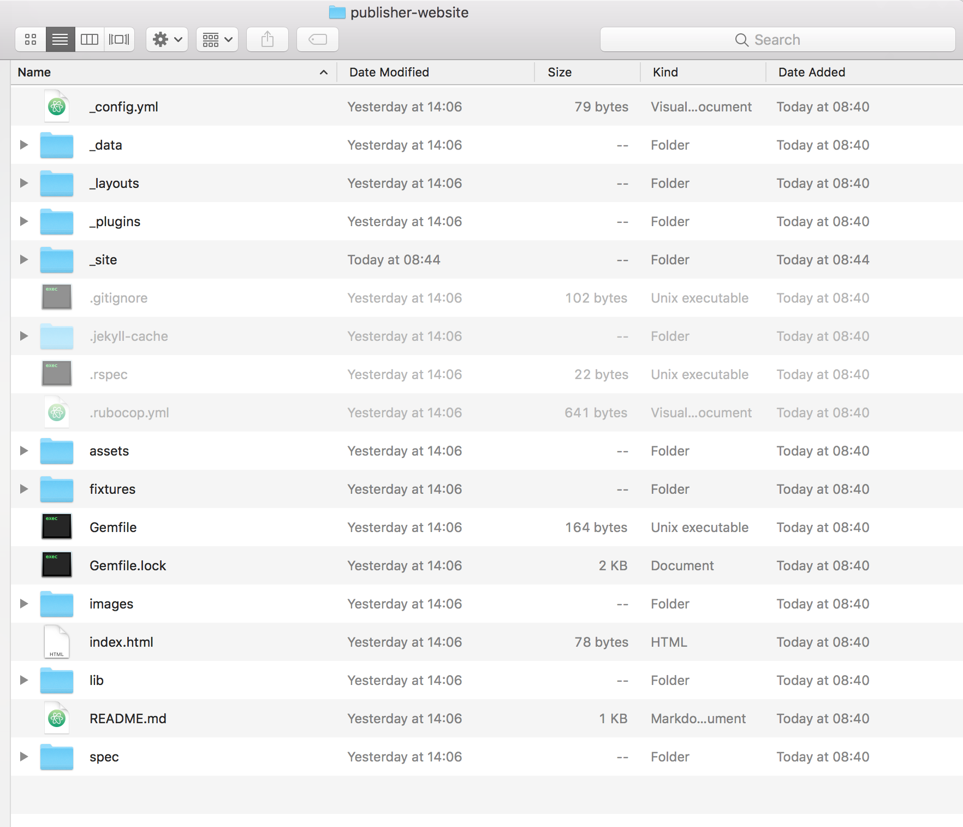Sort by the Kind column header

coord(703,72)
